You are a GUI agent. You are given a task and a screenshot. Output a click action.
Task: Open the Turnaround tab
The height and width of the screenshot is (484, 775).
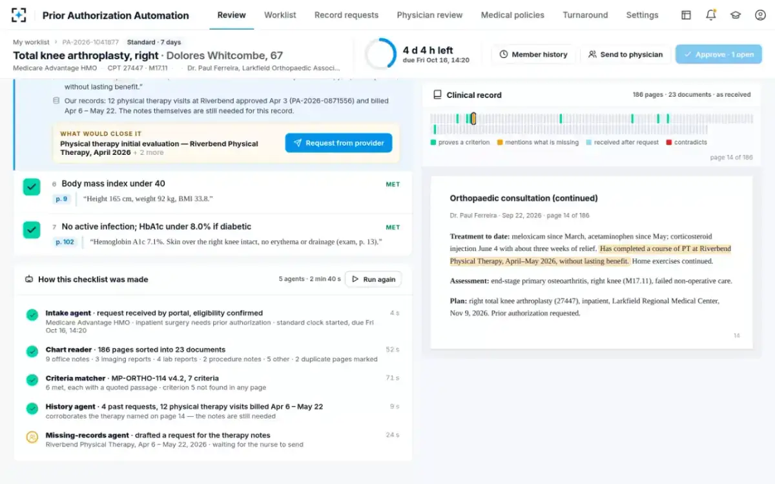click(x=585, y=15)
